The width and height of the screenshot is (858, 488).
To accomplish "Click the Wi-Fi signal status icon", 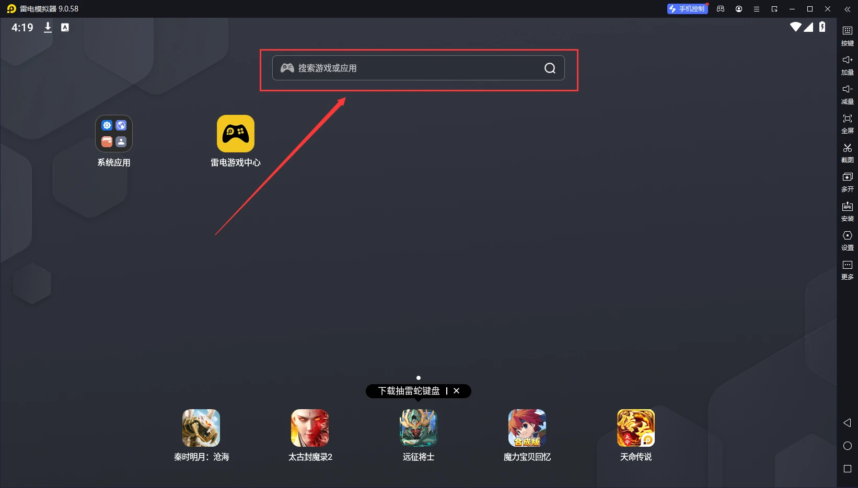I will pos(796,27).
